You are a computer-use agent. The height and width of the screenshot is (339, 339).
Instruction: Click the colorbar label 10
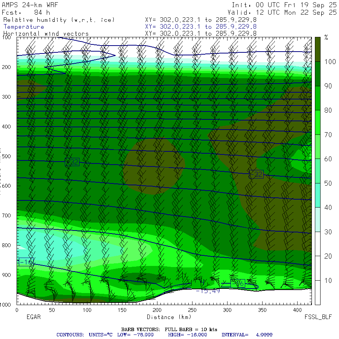[328, 281]
